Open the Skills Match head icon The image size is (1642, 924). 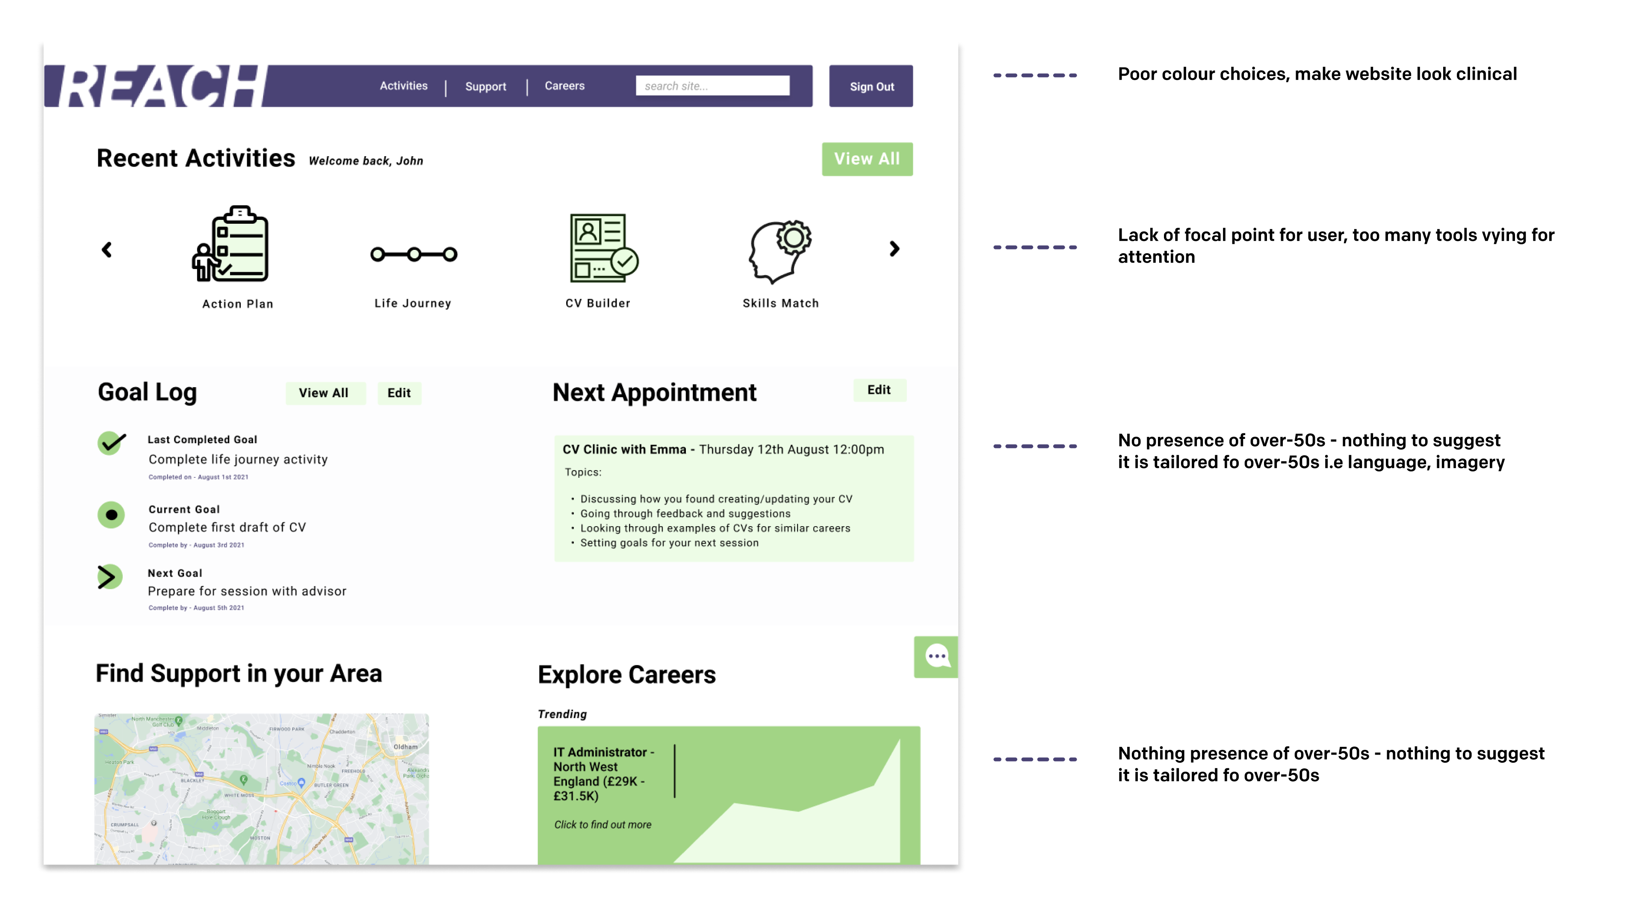click(780, 251)
